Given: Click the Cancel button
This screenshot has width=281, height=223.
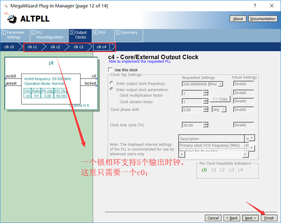Looking at the screenshot, I should coord(213,218).
